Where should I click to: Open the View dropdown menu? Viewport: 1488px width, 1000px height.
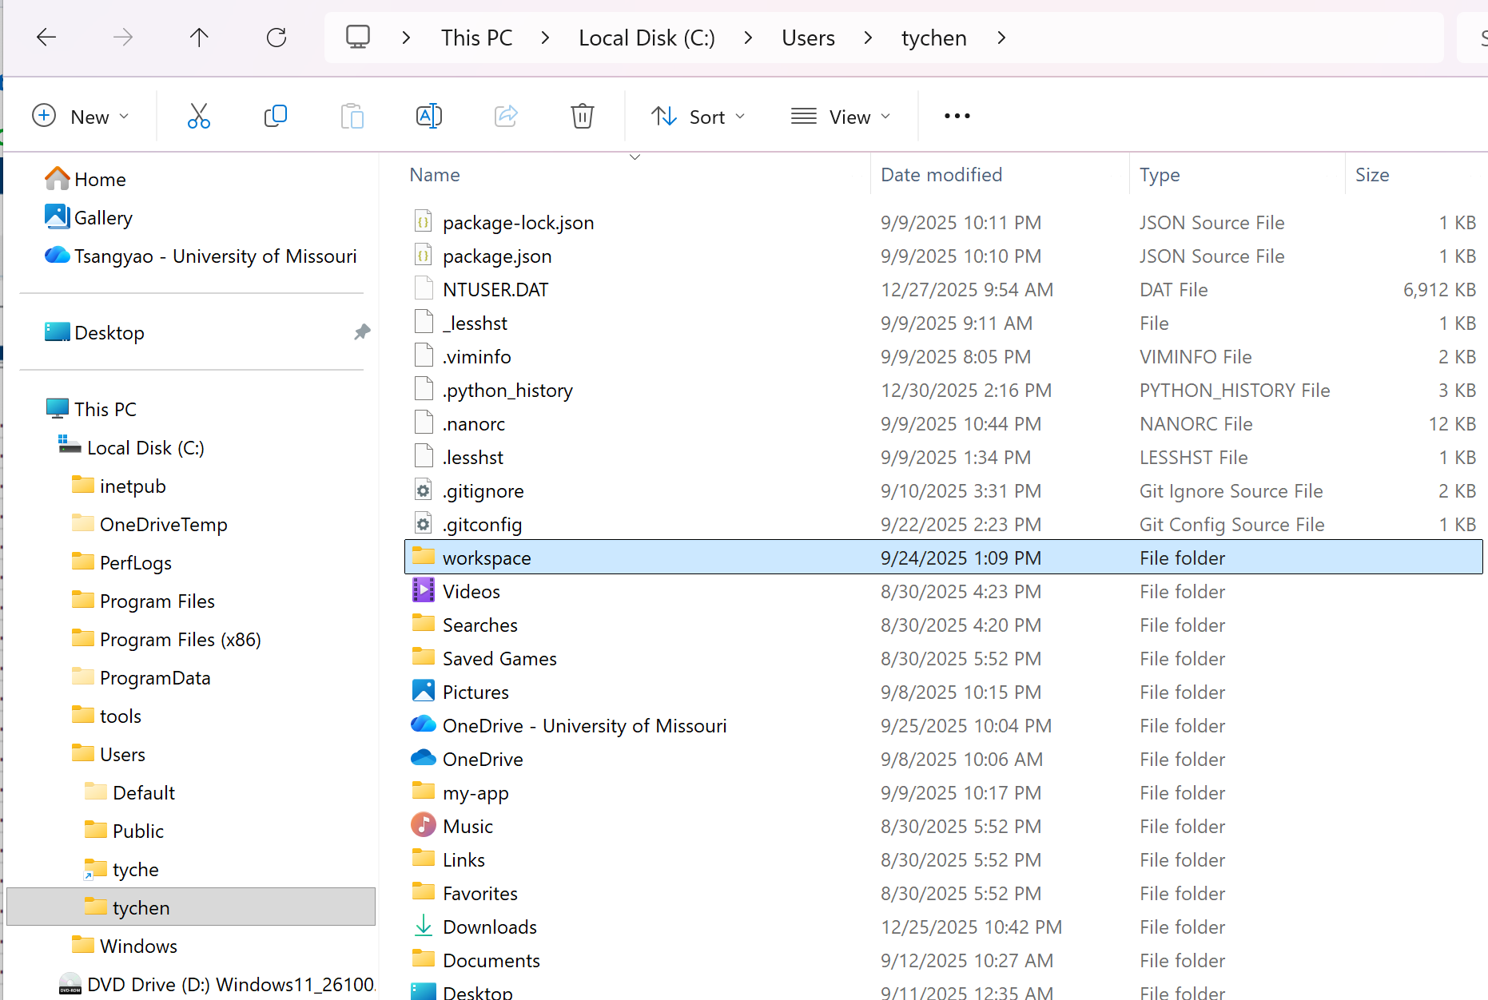pyautogui.click(x=840, y=117)
